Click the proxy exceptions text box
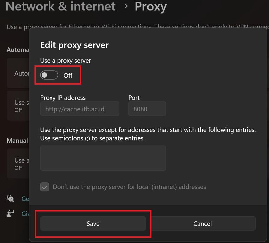 pyautogui.click(x=103, y=158)
